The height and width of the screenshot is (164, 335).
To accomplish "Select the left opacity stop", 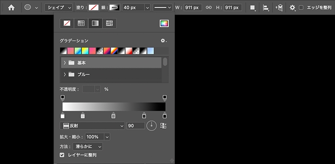I will pyautogui.click(x=62, y=98).
